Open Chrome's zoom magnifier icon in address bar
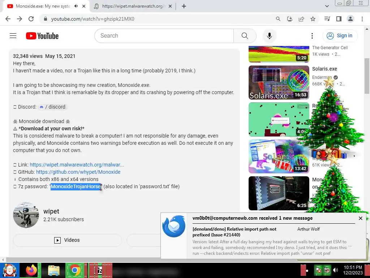Viewport: 370px width, 278px height. [x=278, y=19]
